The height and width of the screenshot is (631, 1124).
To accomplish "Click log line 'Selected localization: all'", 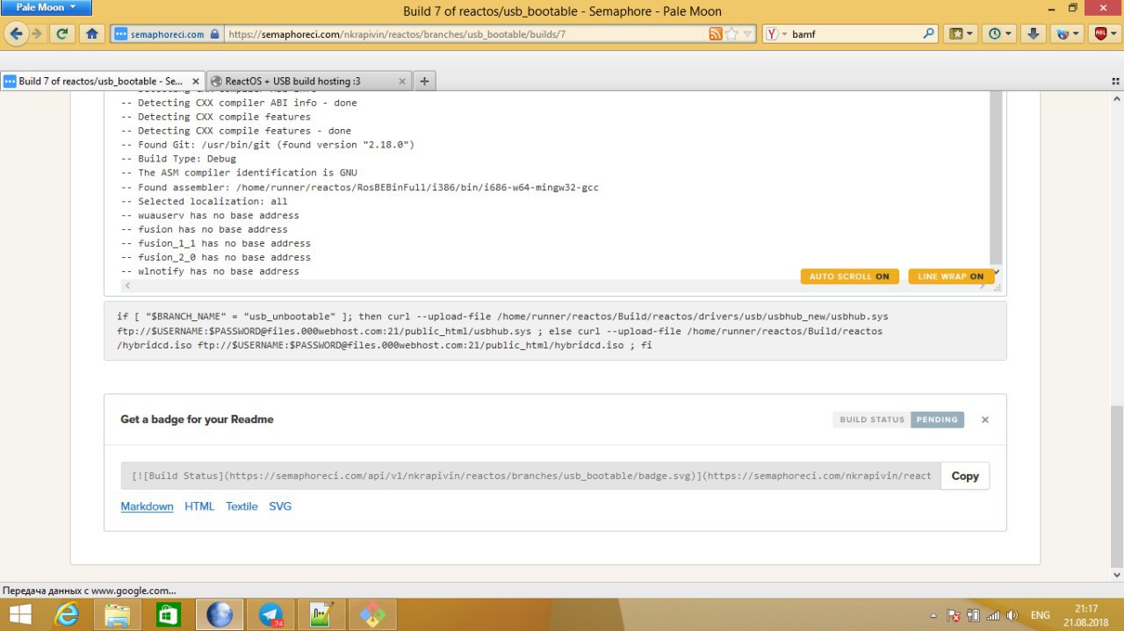I will point(204,201).
